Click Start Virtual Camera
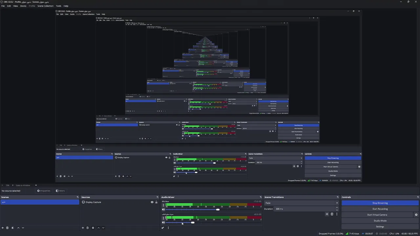 tap(377, 215)
